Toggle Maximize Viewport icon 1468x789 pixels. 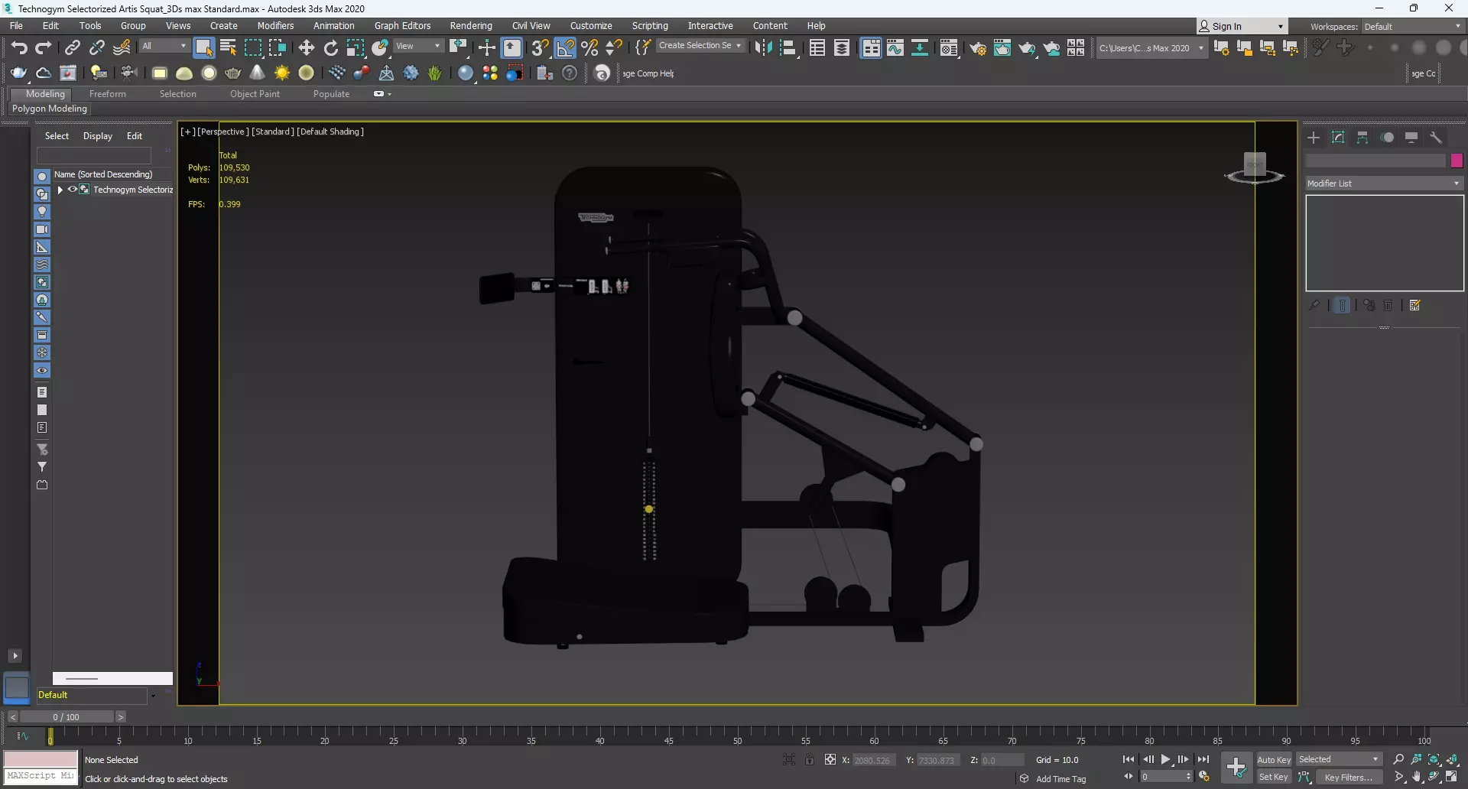1452,778
